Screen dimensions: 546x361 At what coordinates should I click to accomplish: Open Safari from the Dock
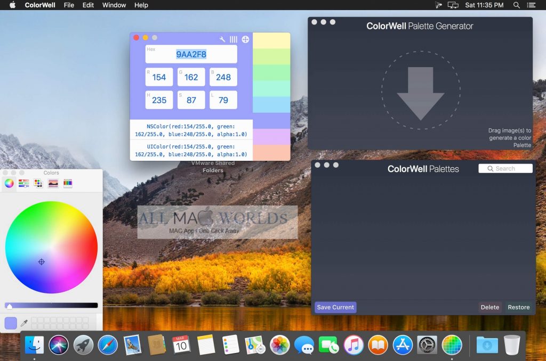108,345
